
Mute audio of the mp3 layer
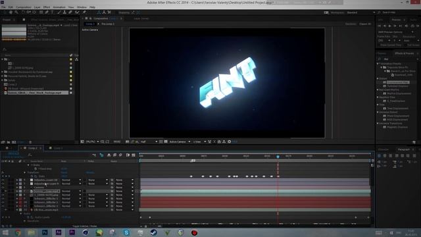pos(6,210)
